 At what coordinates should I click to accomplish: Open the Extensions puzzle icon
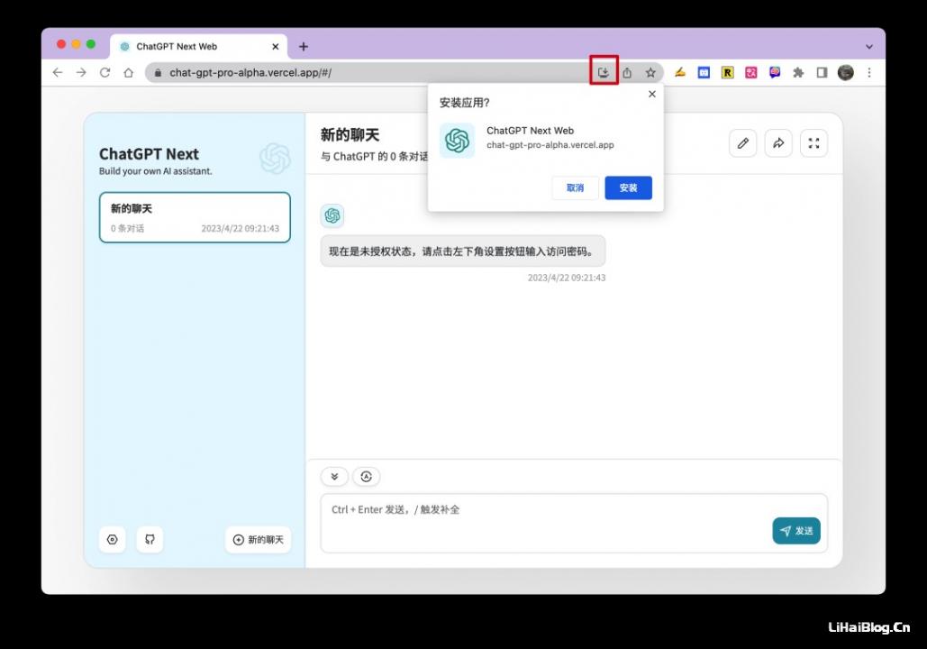coord(798,72)
